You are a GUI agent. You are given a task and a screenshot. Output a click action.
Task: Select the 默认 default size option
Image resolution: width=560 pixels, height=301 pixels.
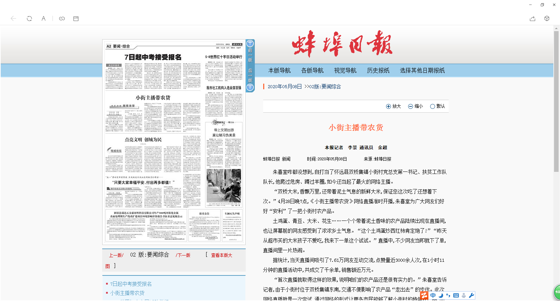pos(437,106)
